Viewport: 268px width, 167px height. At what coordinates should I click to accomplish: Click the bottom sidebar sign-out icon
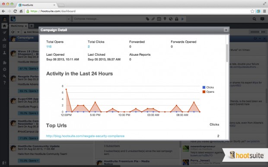pyautogui.click(x=4, y=163)
